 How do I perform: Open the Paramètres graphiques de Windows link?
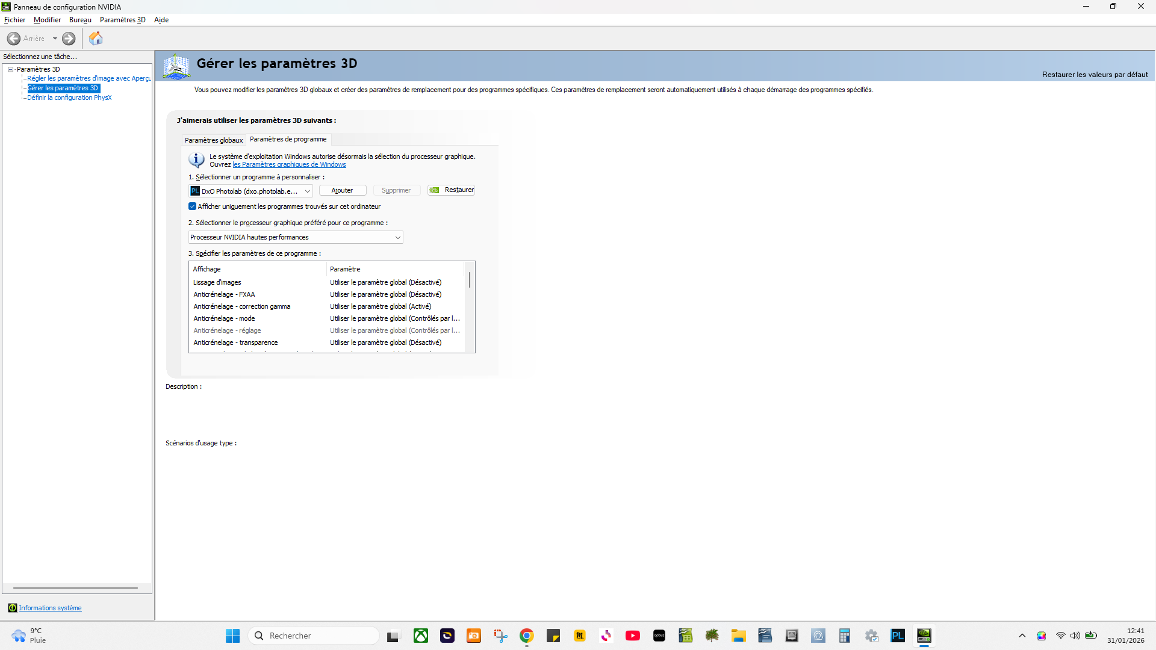[289, 165]
